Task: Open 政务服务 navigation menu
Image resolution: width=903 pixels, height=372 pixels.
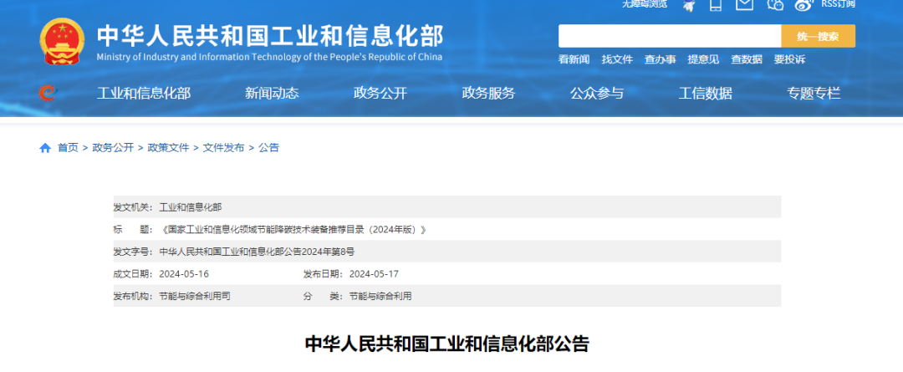Action: (x=488, y=94)
